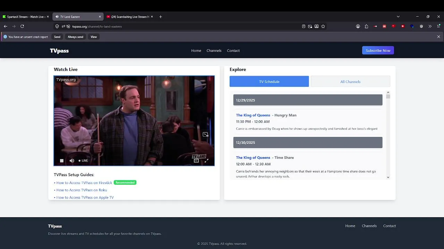The width and height of the screenshot is (444, 249).
Task: Open How to Access TVPass on Apple TV
Action: [85, 197]
